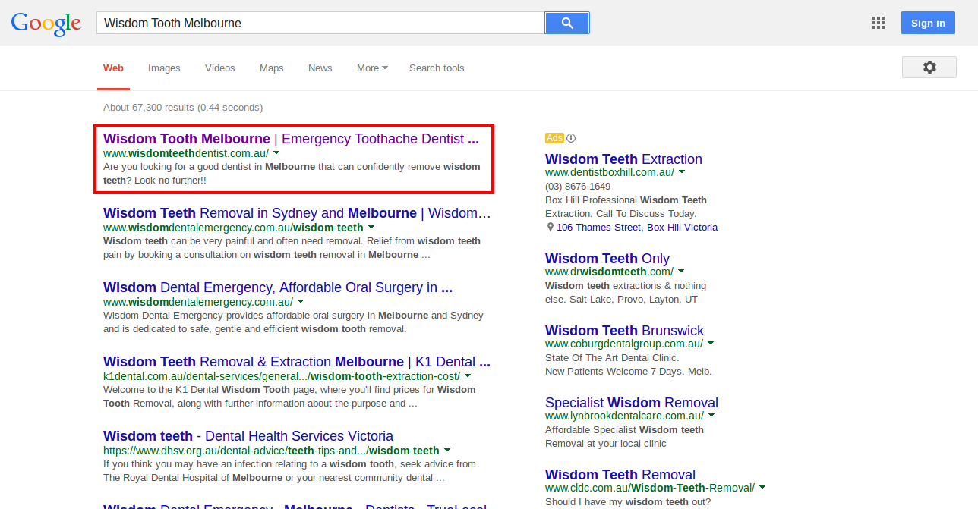Open Search tools options
This screenshot has width=978, height=509.
[x=437, y=68]
